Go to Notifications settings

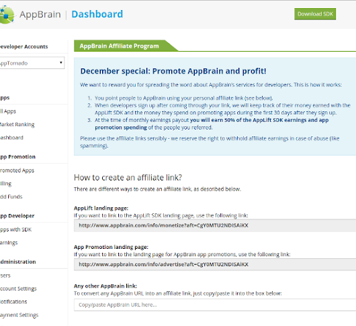13,302
